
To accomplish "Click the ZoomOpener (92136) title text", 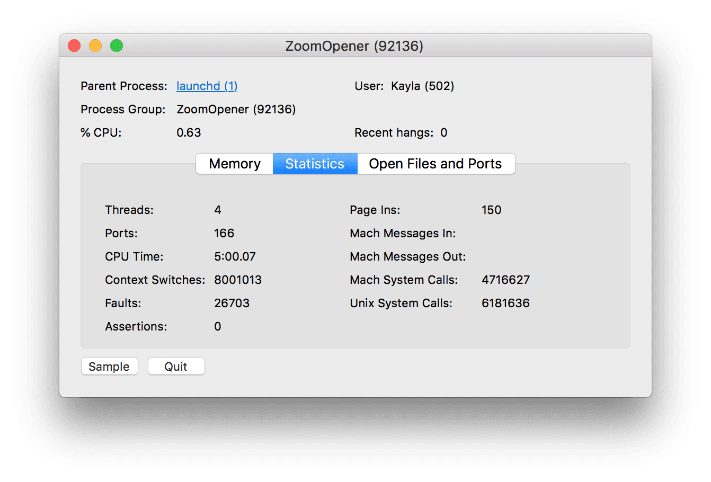I will 356,46.
